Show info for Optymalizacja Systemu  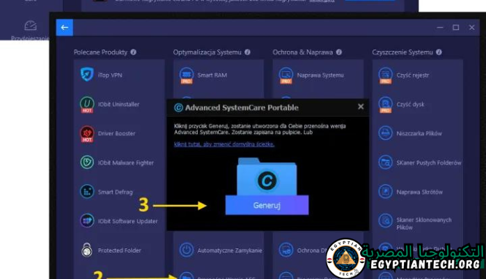[247, 52]
